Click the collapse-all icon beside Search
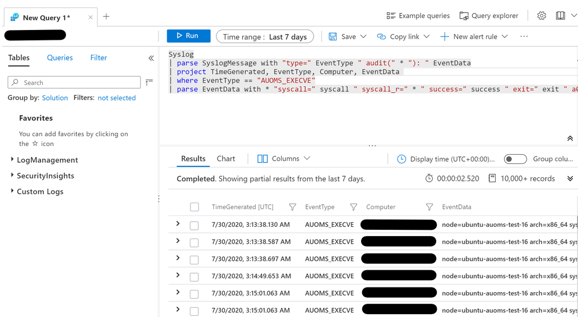The height and width of the screenshot is (317, 578). [x=149, y=82]
